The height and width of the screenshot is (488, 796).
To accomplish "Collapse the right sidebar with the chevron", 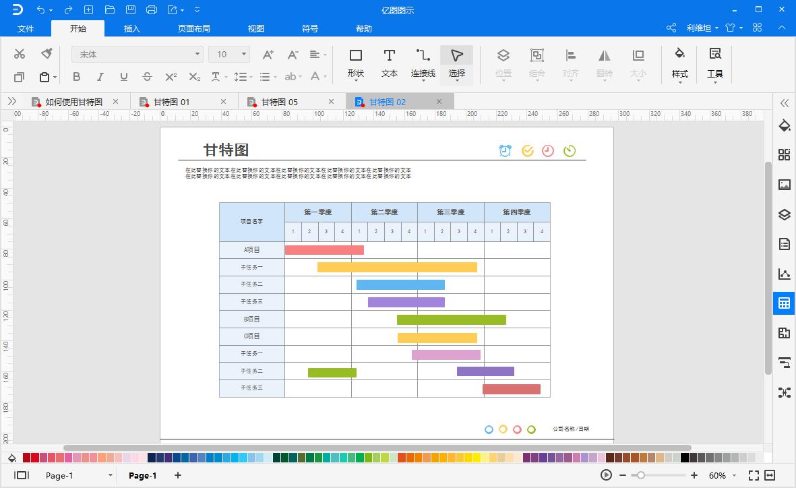I will tap(784, 103).
